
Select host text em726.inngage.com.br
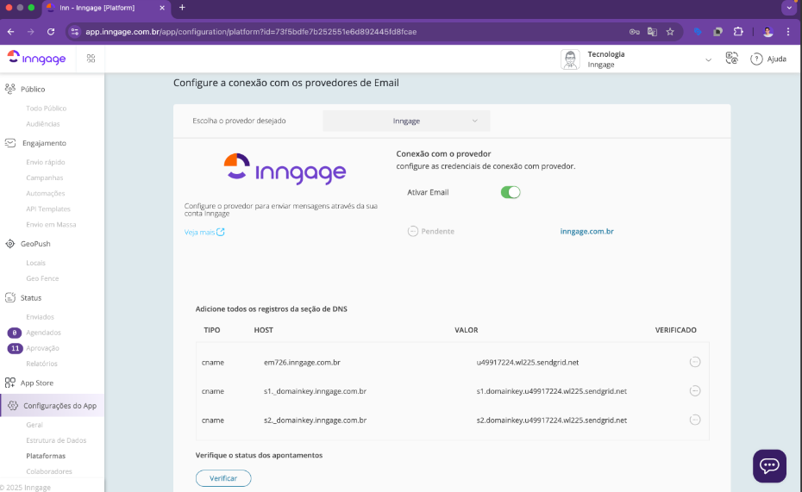pyautogui.click(x=302, y=362)
